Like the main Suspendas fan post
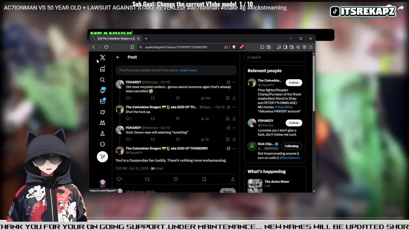This screenshot has width=409, height=230. tap(176, 179)
